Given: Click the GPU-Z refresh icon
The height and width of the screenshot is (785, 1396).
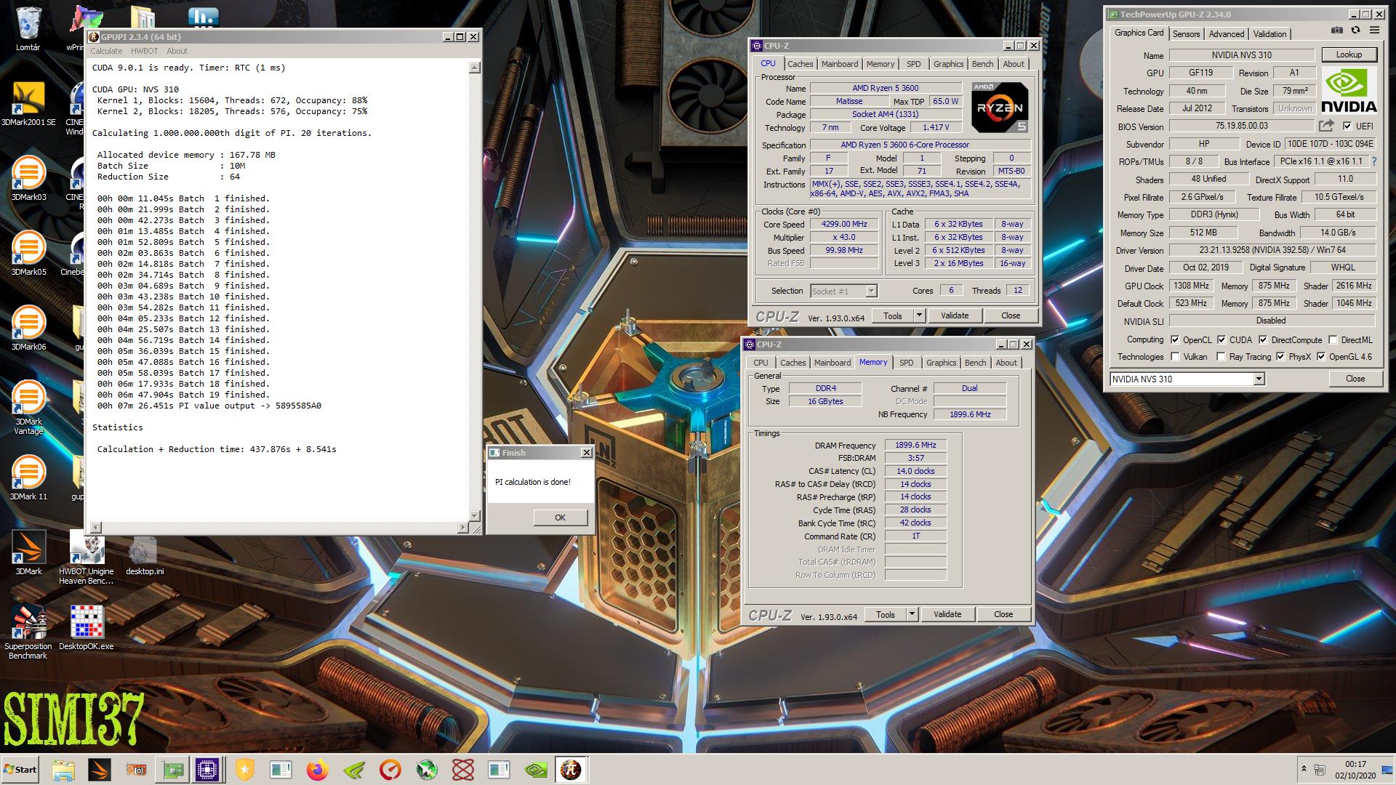Looking at the screenshot, I should tap(1355, 31).
